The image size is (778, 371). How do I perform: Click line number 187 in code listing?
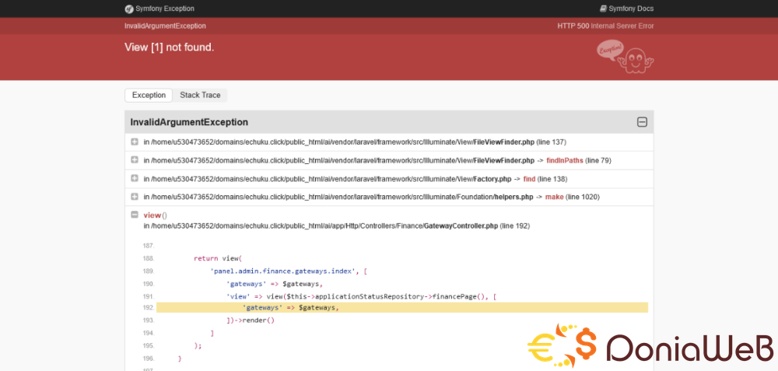point(149,246)
